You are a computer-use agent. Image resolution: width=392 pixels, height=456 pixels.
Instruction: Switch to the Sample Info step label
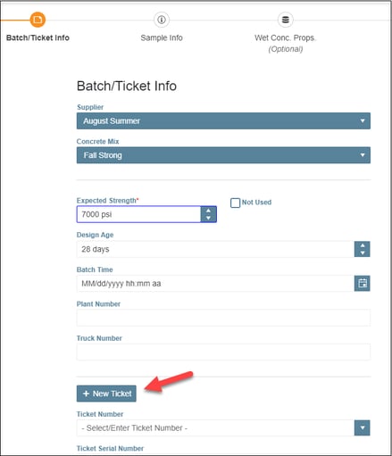point(162,37)
